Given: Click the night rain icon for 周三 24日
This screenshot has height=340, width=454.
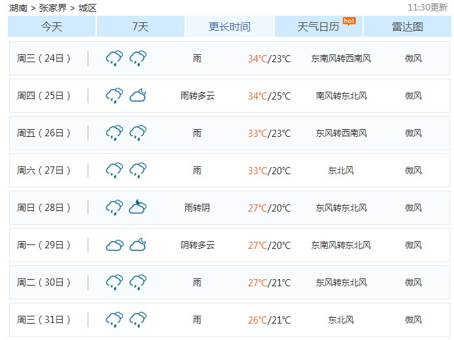Looking at the screenshot, I should (x=138, y=58).
